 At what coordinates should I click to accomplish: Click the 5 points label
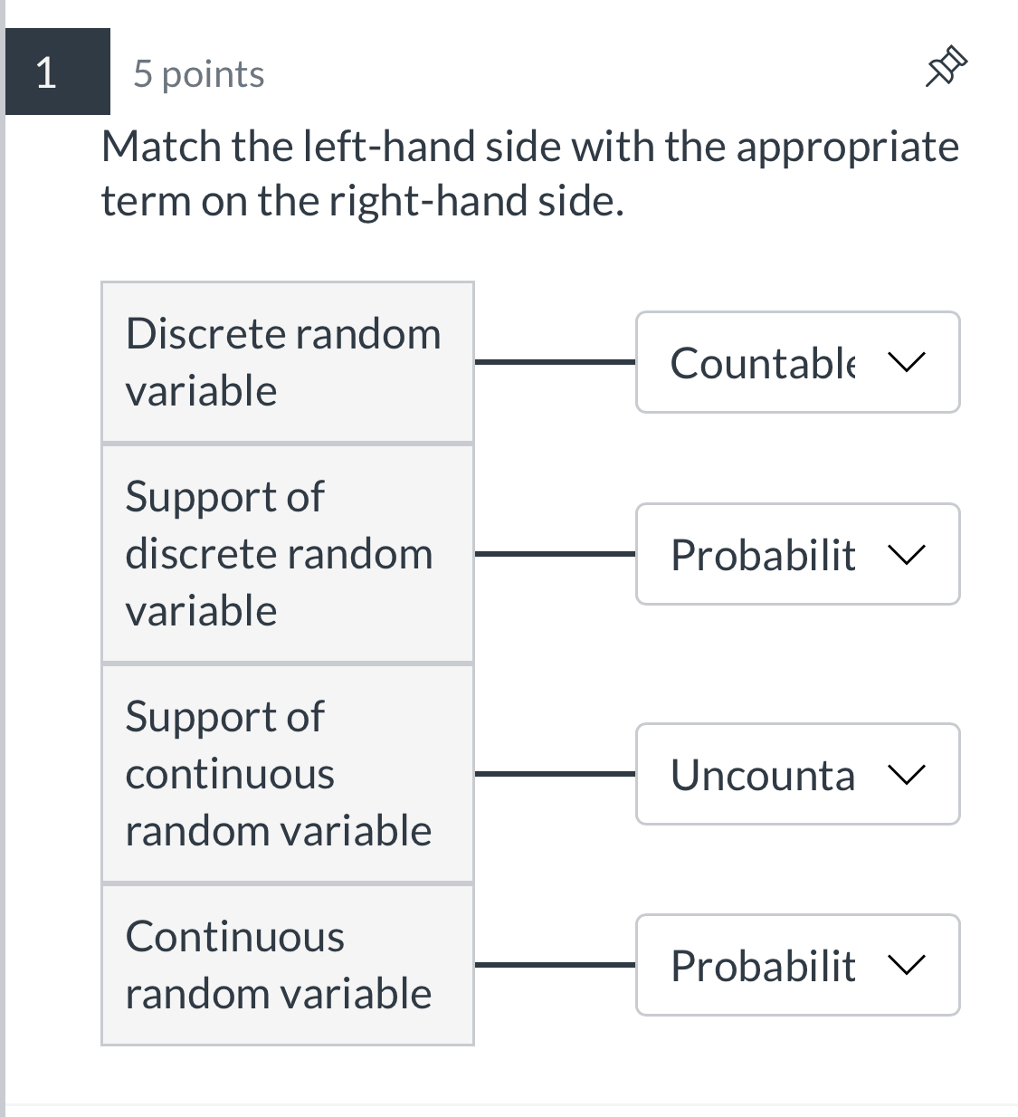pos(197,72)
